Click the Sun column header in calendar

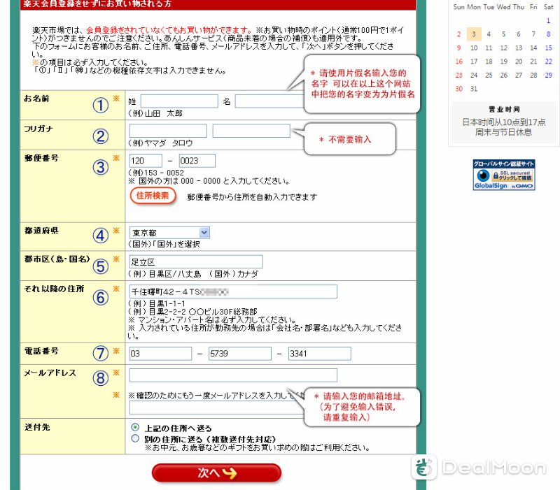click(459, 7)
